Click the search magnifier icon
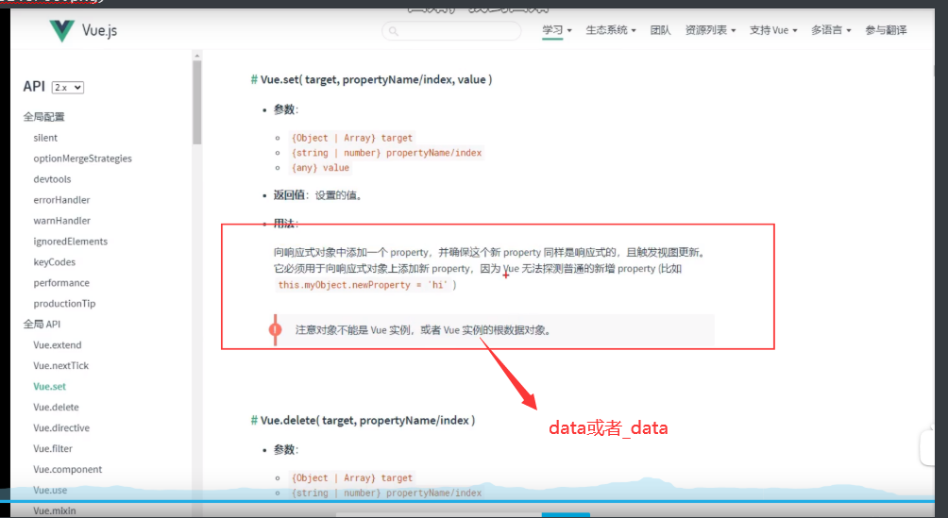Viewport: 948px width, 518px height. (394, 31)
